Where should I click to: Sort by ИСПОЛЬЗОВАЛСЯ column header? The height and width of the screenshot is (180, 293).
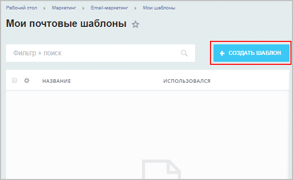pos(187,81)
